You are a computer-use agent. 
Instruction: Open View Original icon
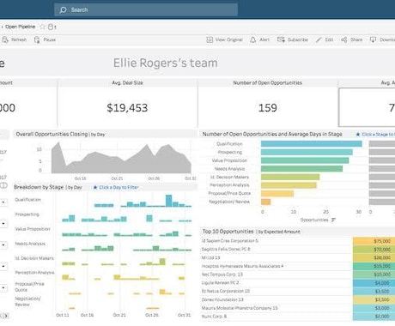pyautogui.click(x=210, y=39)
